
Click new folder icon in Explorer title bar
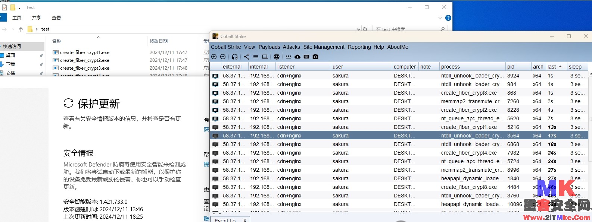click(12, 7)
